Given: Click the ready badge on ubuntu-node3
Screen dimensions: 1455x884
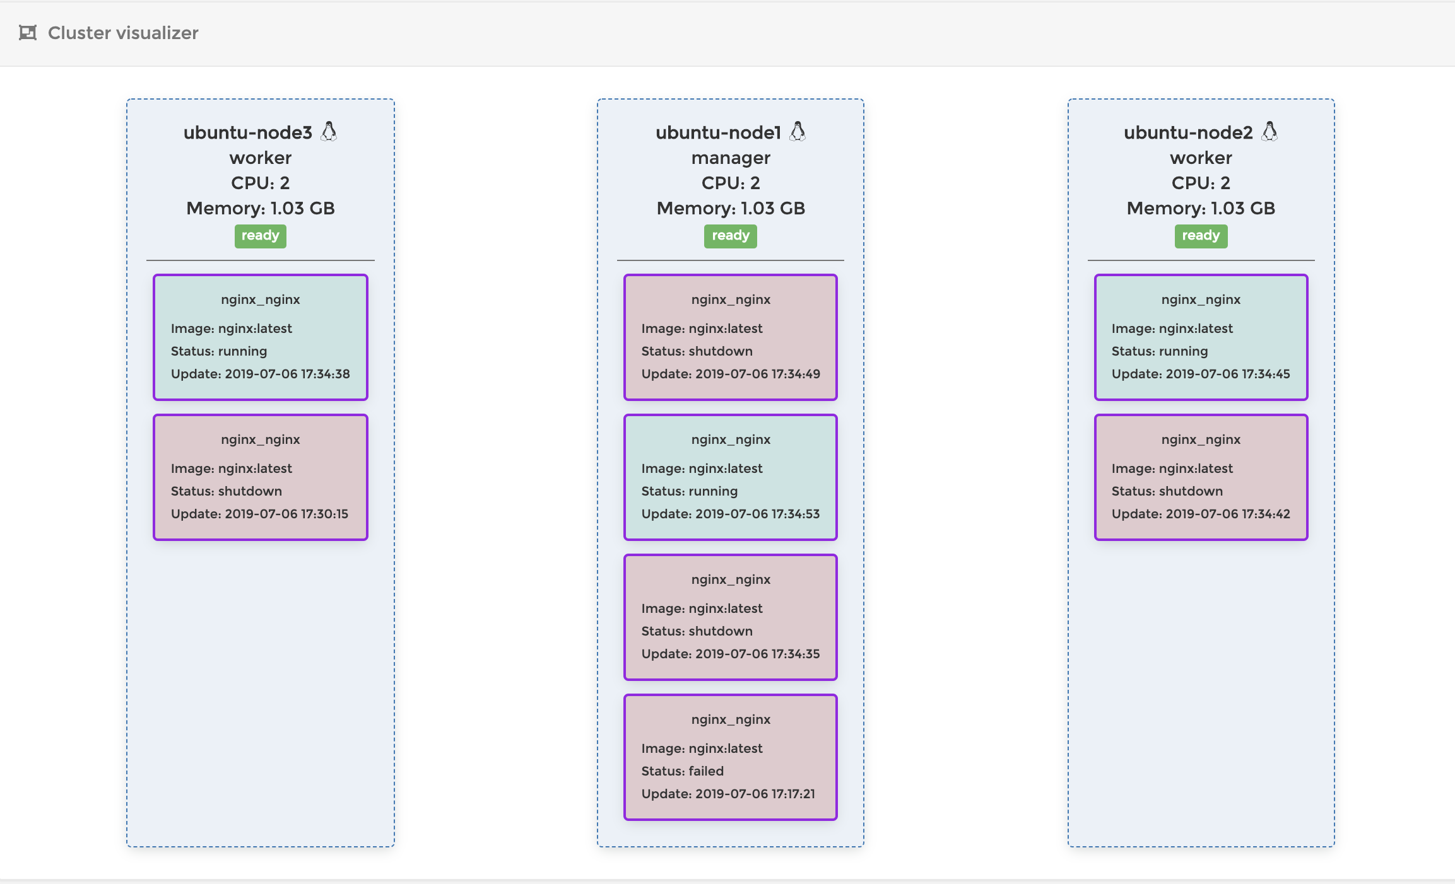Looking at the screenshot, I should click(260, 236).
